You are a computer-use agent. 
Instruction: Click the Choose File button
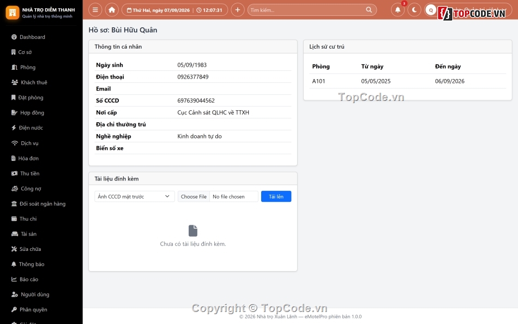194,196
